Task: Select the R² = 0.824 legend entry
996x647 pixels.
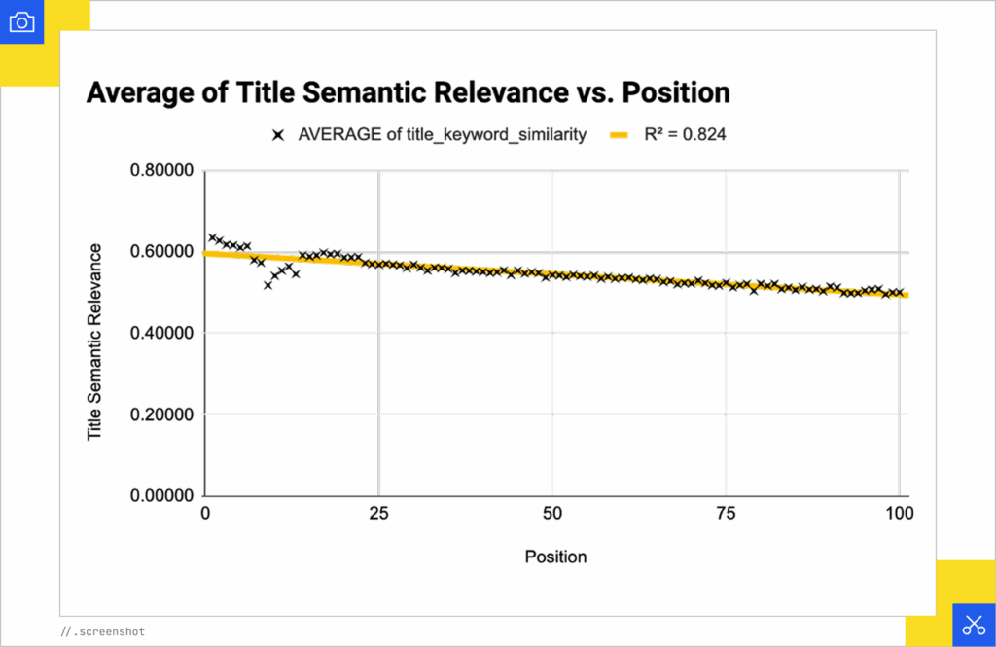Action: 685,135
